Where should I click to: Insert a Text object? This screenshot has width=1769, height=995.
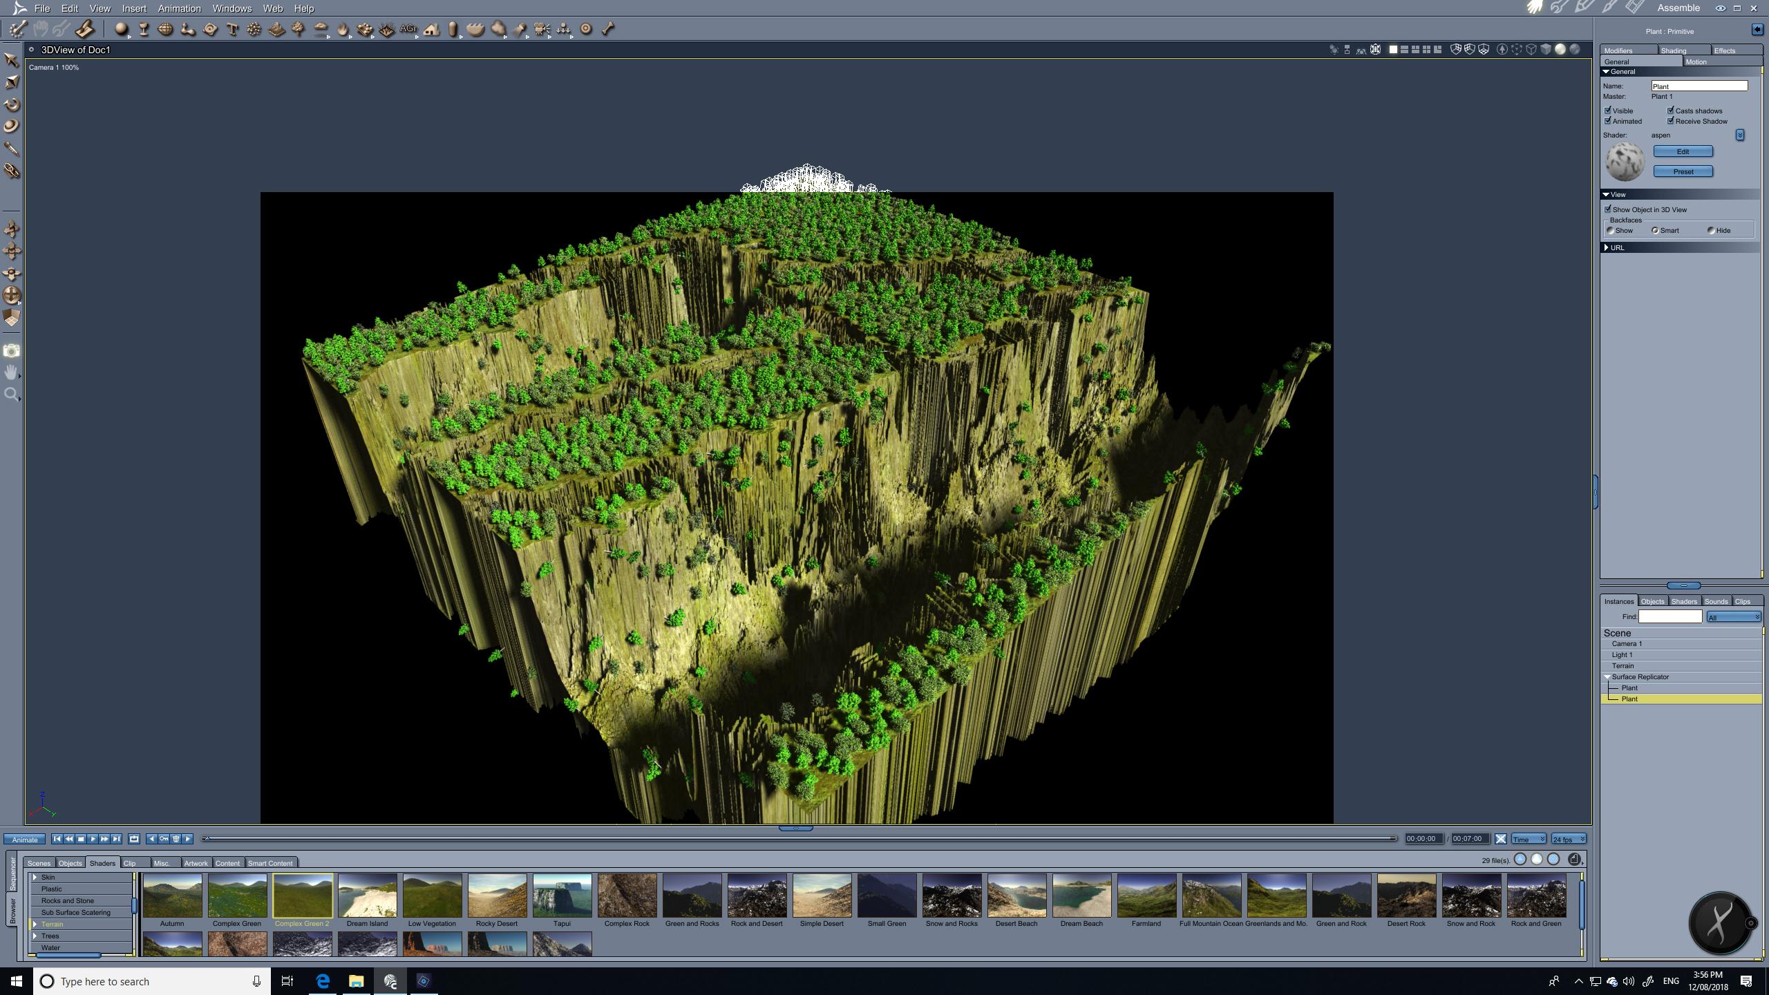232,29
